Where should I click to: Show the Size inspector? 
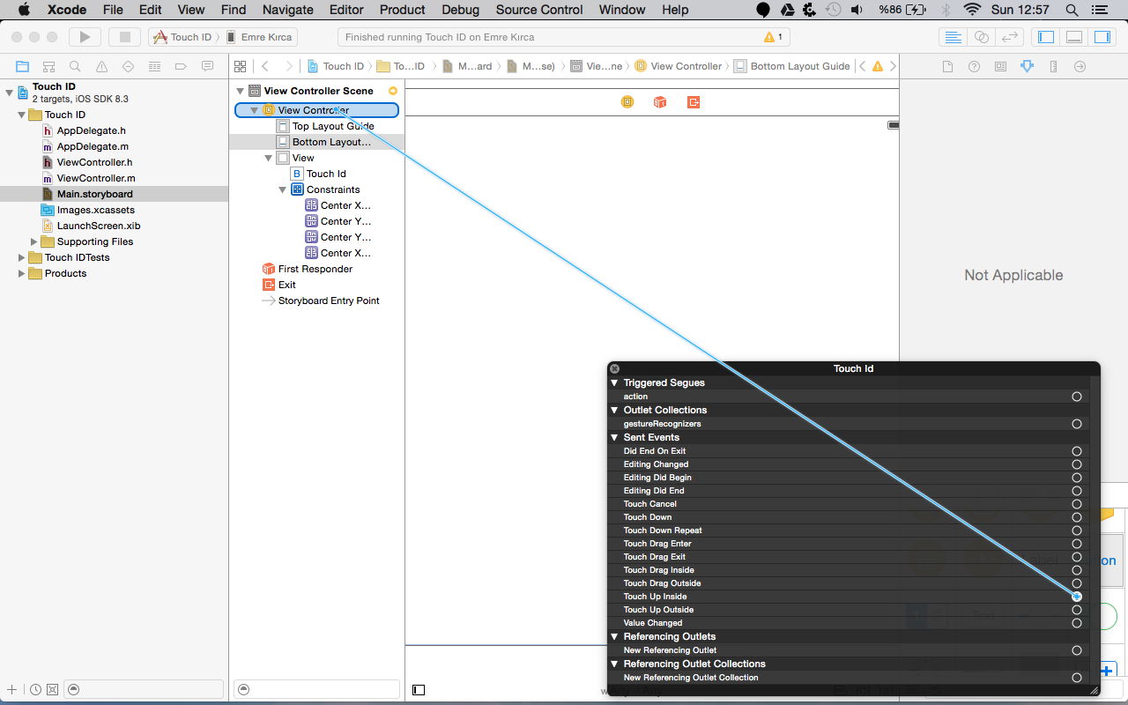click(1053, 66)
